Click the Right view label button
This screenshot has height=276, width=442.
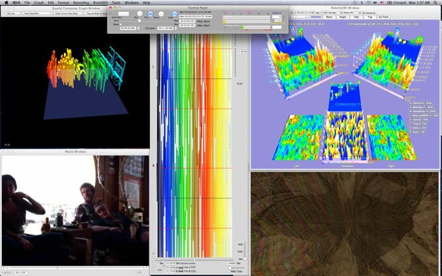(x=391, y=166)
